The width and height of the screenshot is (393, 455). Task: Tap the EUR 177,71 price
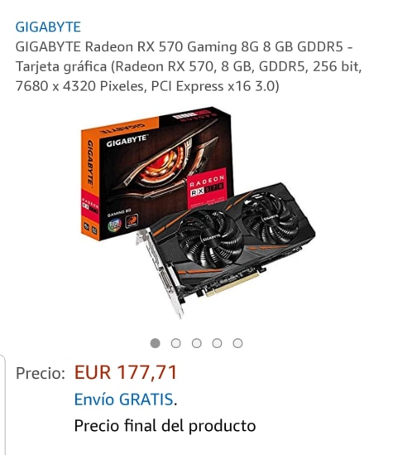126,372
